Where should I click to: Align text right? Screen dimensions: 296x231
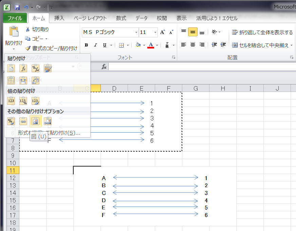pos(202,45)
